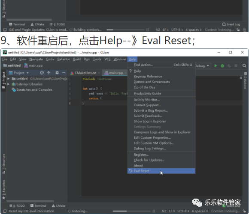
Task: Open the Run menu
Action: tap(87, 59)
